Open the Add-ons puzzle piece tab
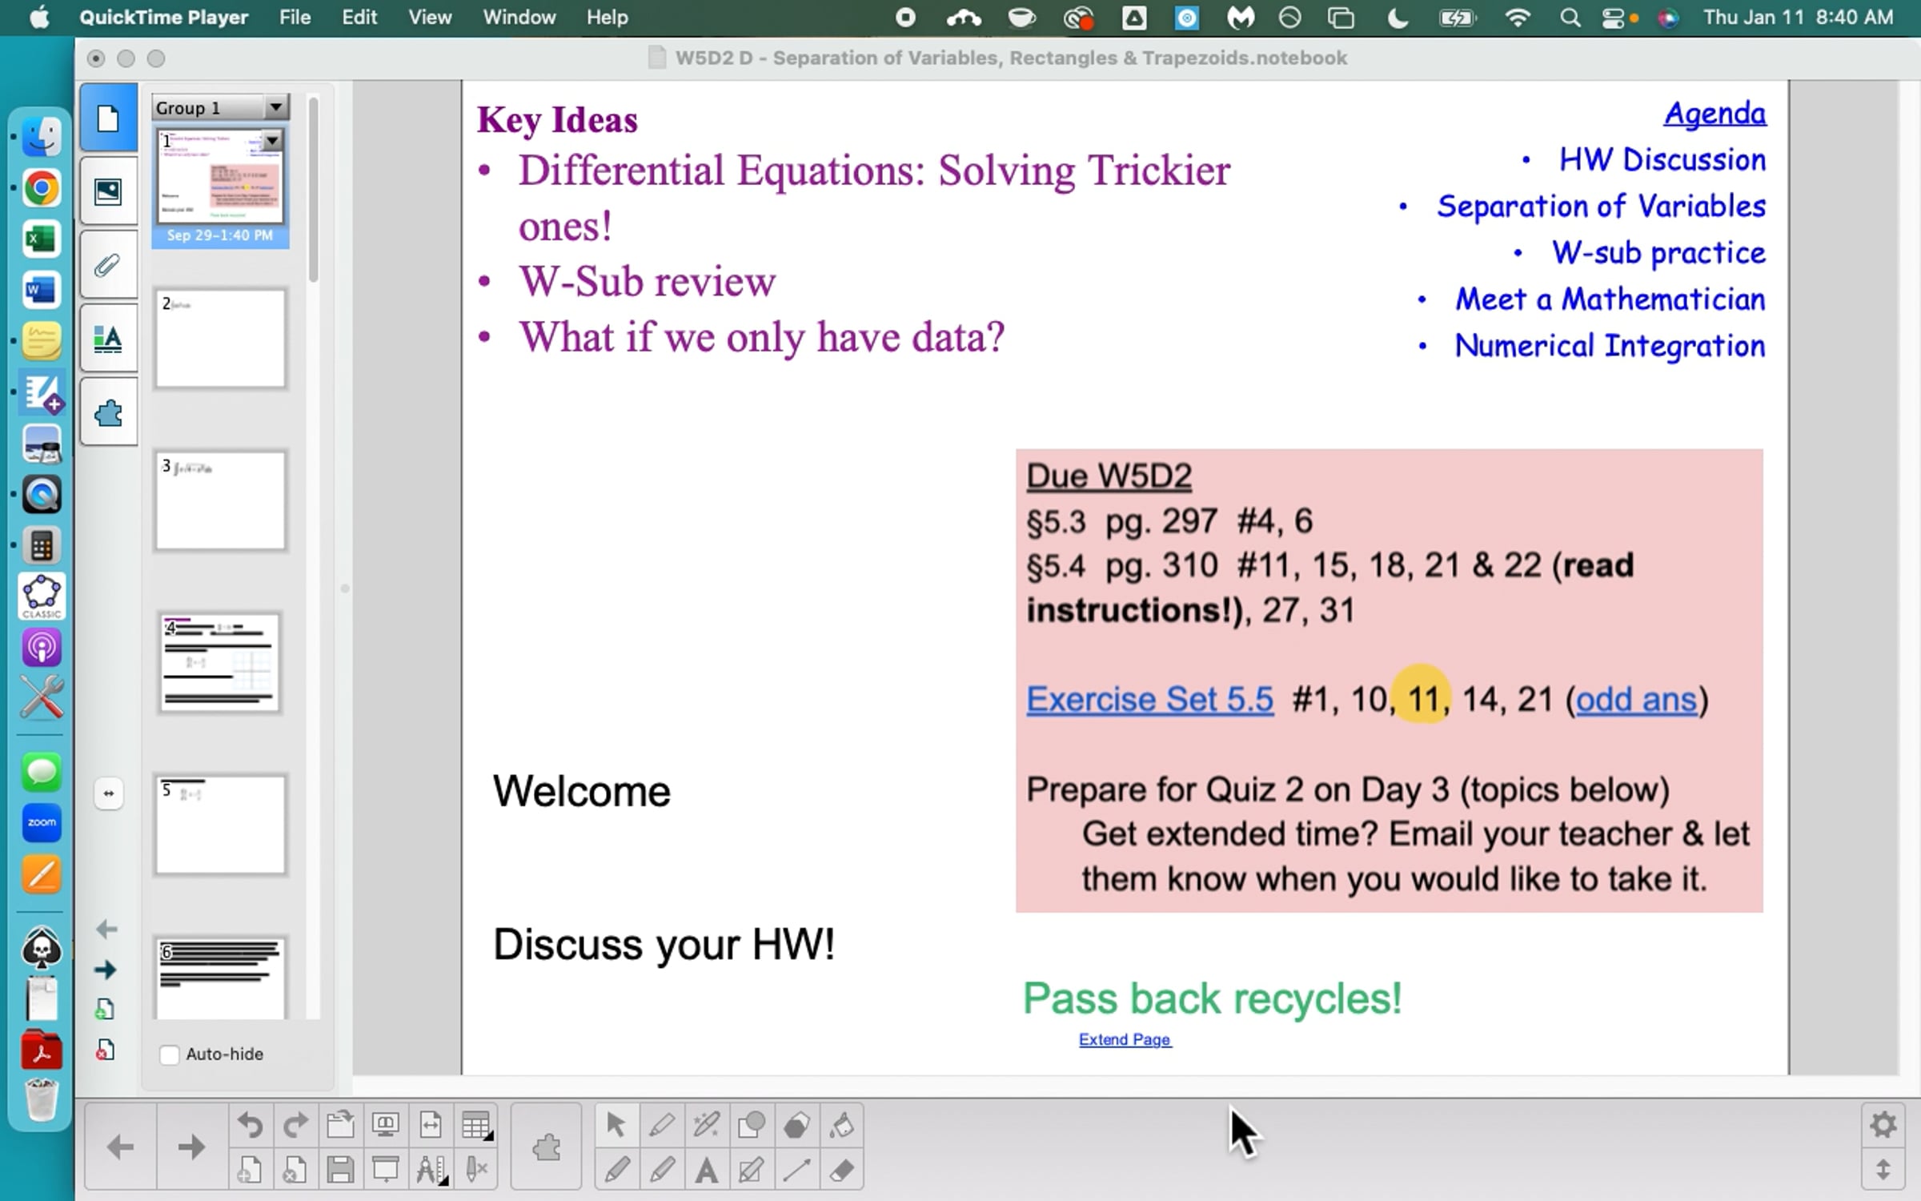 (108, 414)
